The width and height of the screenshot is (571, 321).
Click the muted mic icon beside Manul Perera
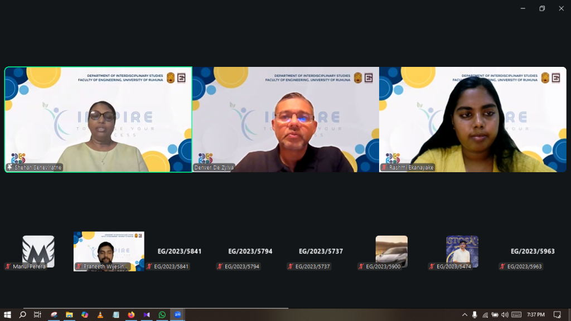pyautogui.click(x=8, y=266)
